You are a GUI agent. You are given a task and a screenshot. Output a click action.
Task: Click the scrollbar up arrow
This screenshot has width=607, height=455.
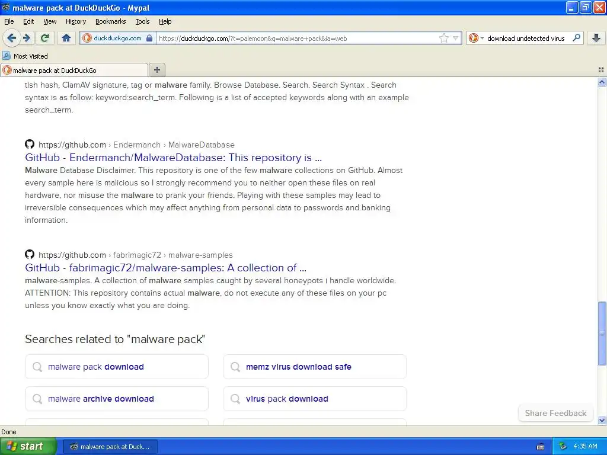coord(602,82)
